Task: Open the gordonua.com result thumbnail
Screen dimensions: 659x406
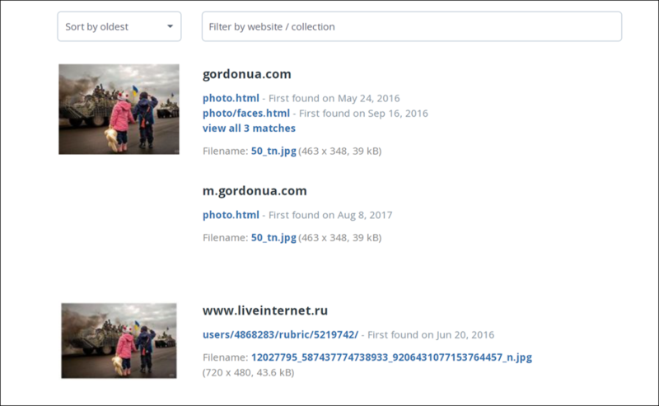Action: click(119, 109)
